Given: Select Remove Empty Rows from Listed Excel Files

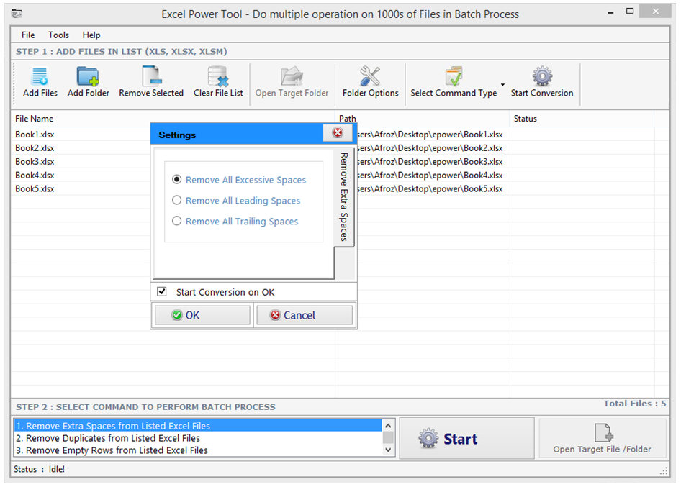Looking at the screenshot, I should pyautogui.click(x=198, y=450).
